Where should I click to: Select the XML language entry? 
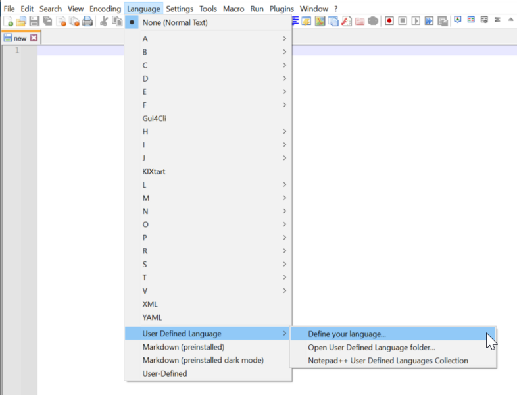pos(150,304)
